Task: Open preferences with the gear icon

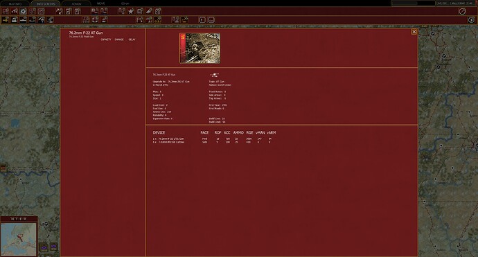Action: pyautogui.click(x=23, y=12)
